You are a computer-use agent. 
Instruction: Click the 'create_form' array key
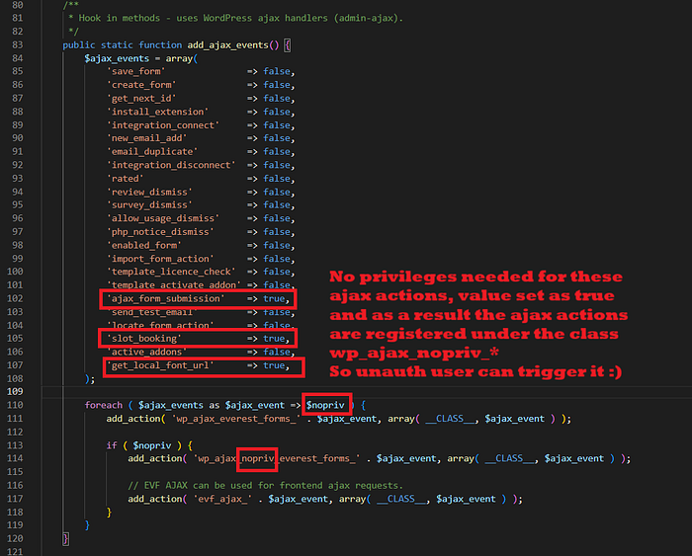[x=141, y=85]
